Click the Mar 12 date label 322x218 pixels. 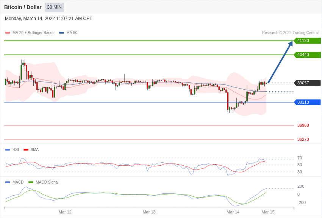[65, 212]
